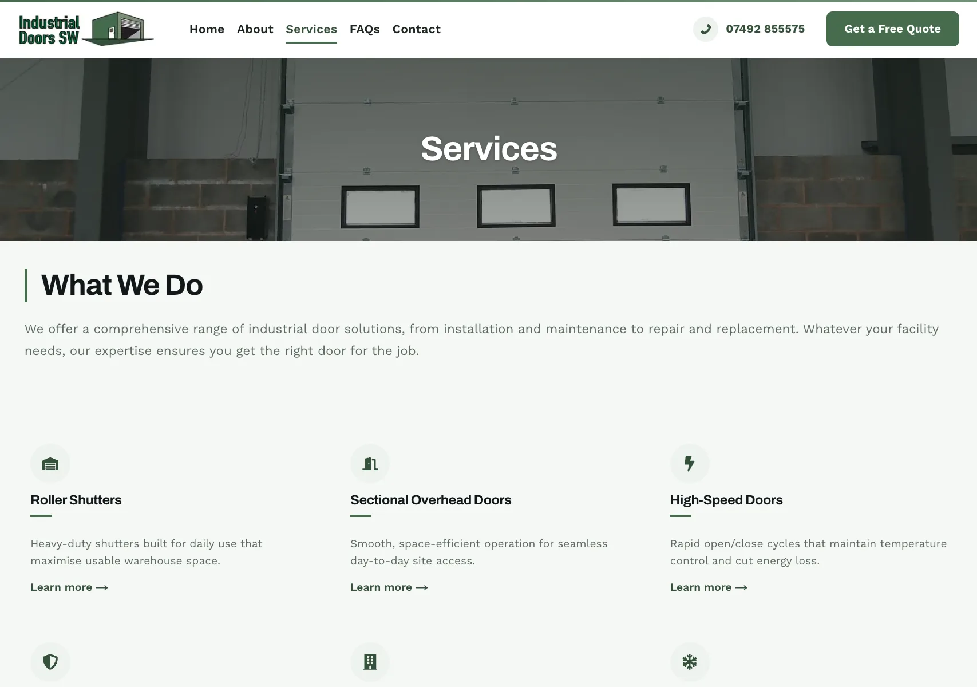Viewport: 977px width, 687px height.
Task: Click the snowflake icon in the second row
Action: click(690, 662)
